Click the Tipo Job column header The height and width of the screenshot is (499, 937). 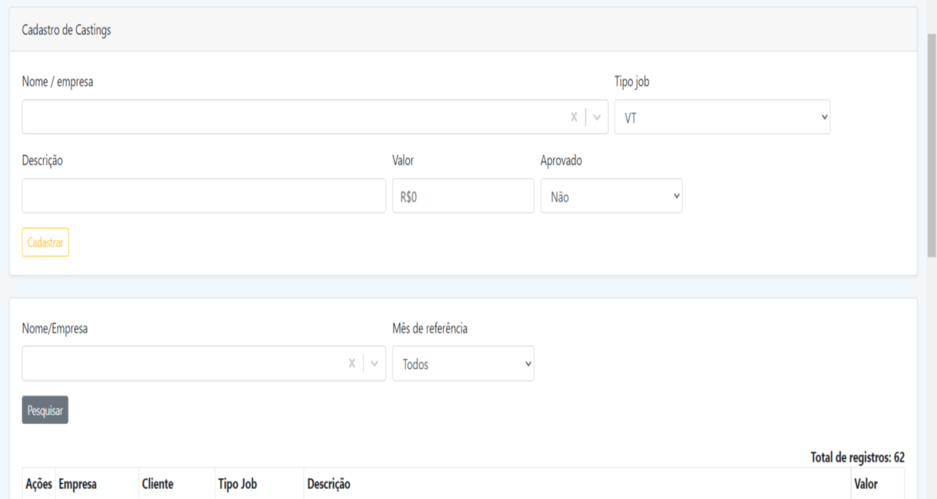[237, 484]
